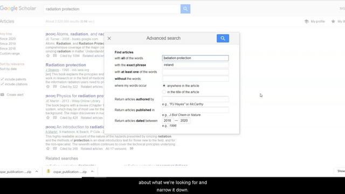Open the Custom range filter
Screen dimensions: 345x194
pyautogui.click(x=10, y=53)
